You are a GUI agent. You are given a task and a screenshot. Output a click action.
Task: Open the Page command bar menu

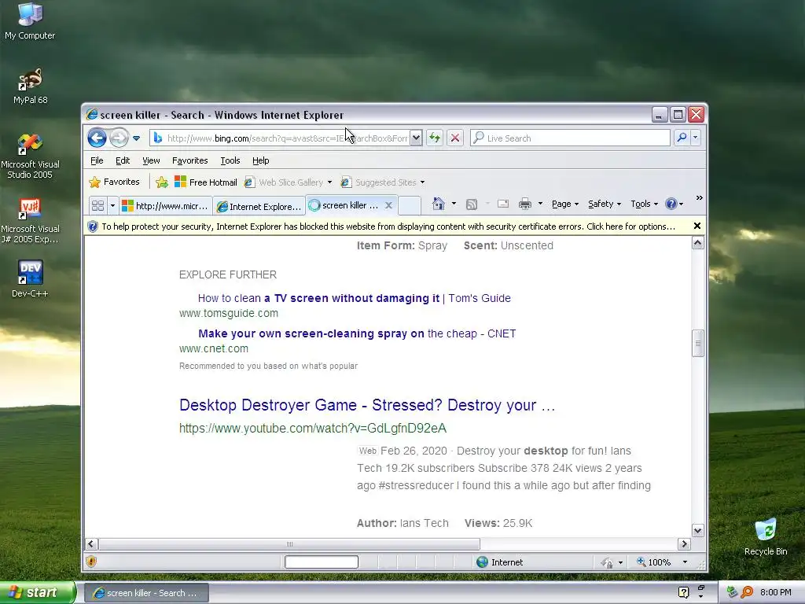[x=564, y=204]
